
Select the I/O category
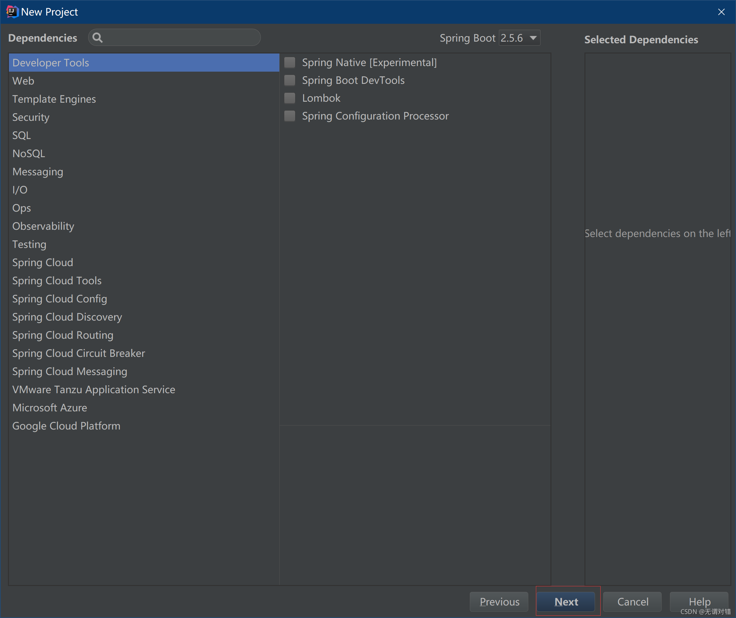coord(144,190)
